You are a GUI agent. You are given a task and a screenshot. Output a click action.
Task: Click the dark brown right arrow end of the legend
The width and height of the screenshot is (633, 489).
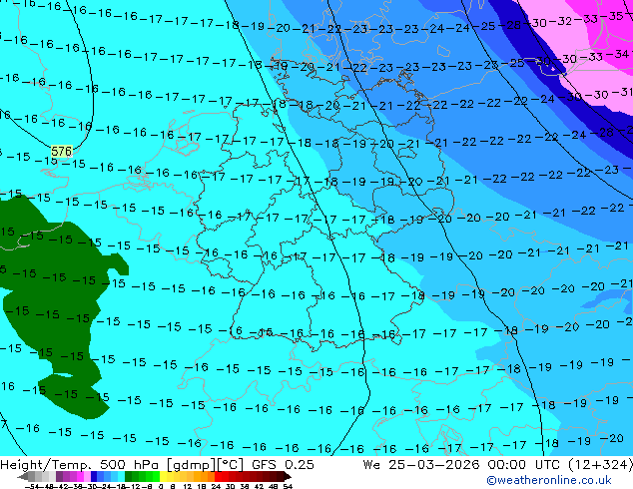click(288, 476)
